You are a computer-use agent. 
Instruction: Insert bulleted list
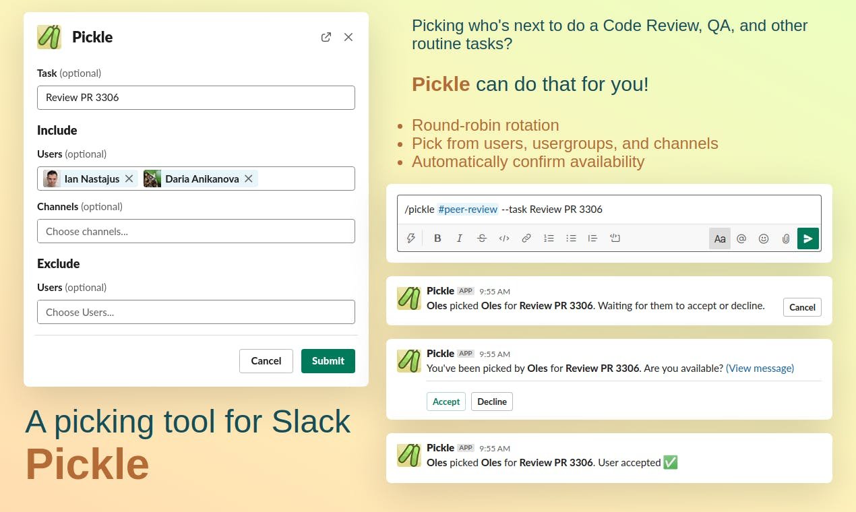click(571, 238)
